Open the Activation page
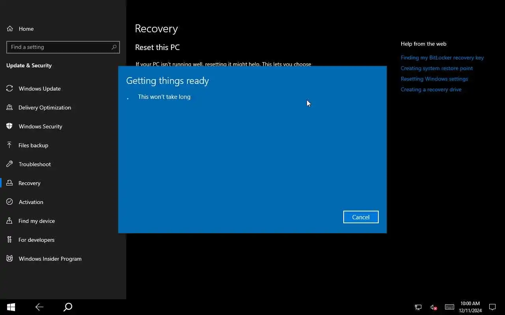 coord(31,202)
